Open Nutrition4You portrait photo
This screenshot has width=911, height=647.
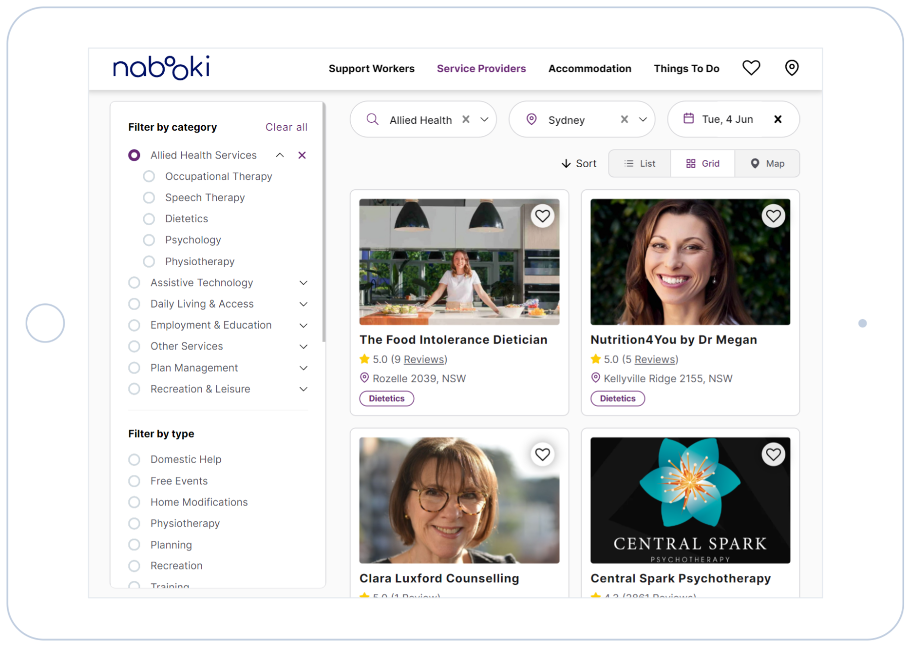[x=690, y=262]
